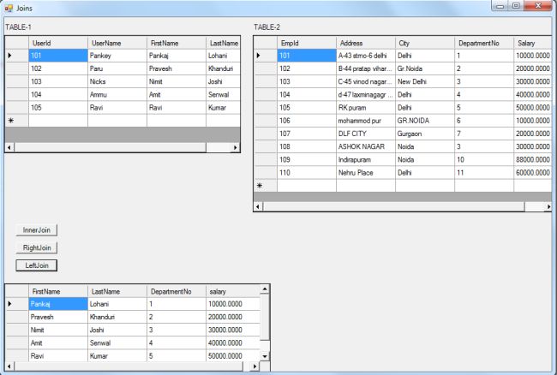This screenshot has height=375, width=557.
Task: Click cell 'New Delhi' in TABLE-2
Action: [424, 81]
